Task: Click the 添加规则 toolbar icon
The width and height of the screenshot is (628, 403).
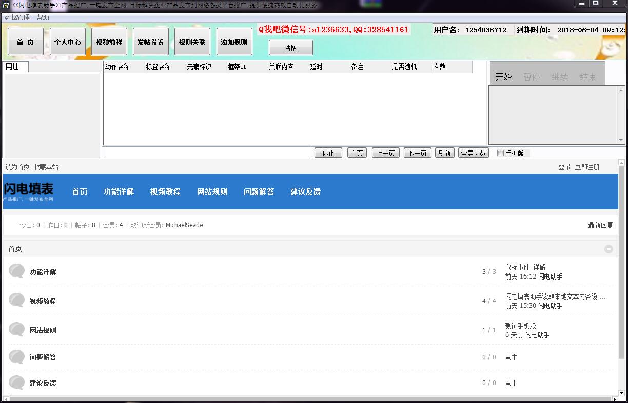Action: (233, 41)
